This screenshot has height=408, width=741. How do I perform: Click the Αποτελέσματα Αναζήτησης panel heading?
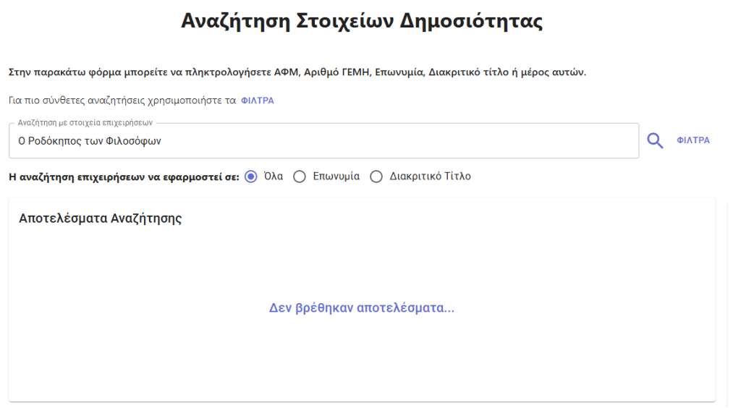100,218
